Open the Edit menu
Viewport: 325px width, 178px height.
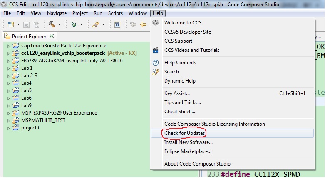coord(21,13)
